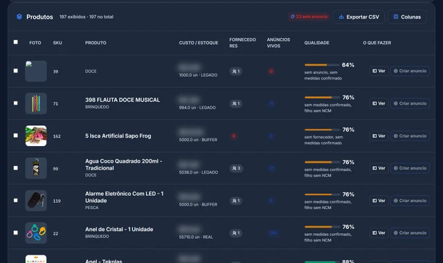This screenshot has height=263, width=443.
Task: Click supplier badge in 398 FLAUTA DOCE row
Action: [x=236, y=104]
